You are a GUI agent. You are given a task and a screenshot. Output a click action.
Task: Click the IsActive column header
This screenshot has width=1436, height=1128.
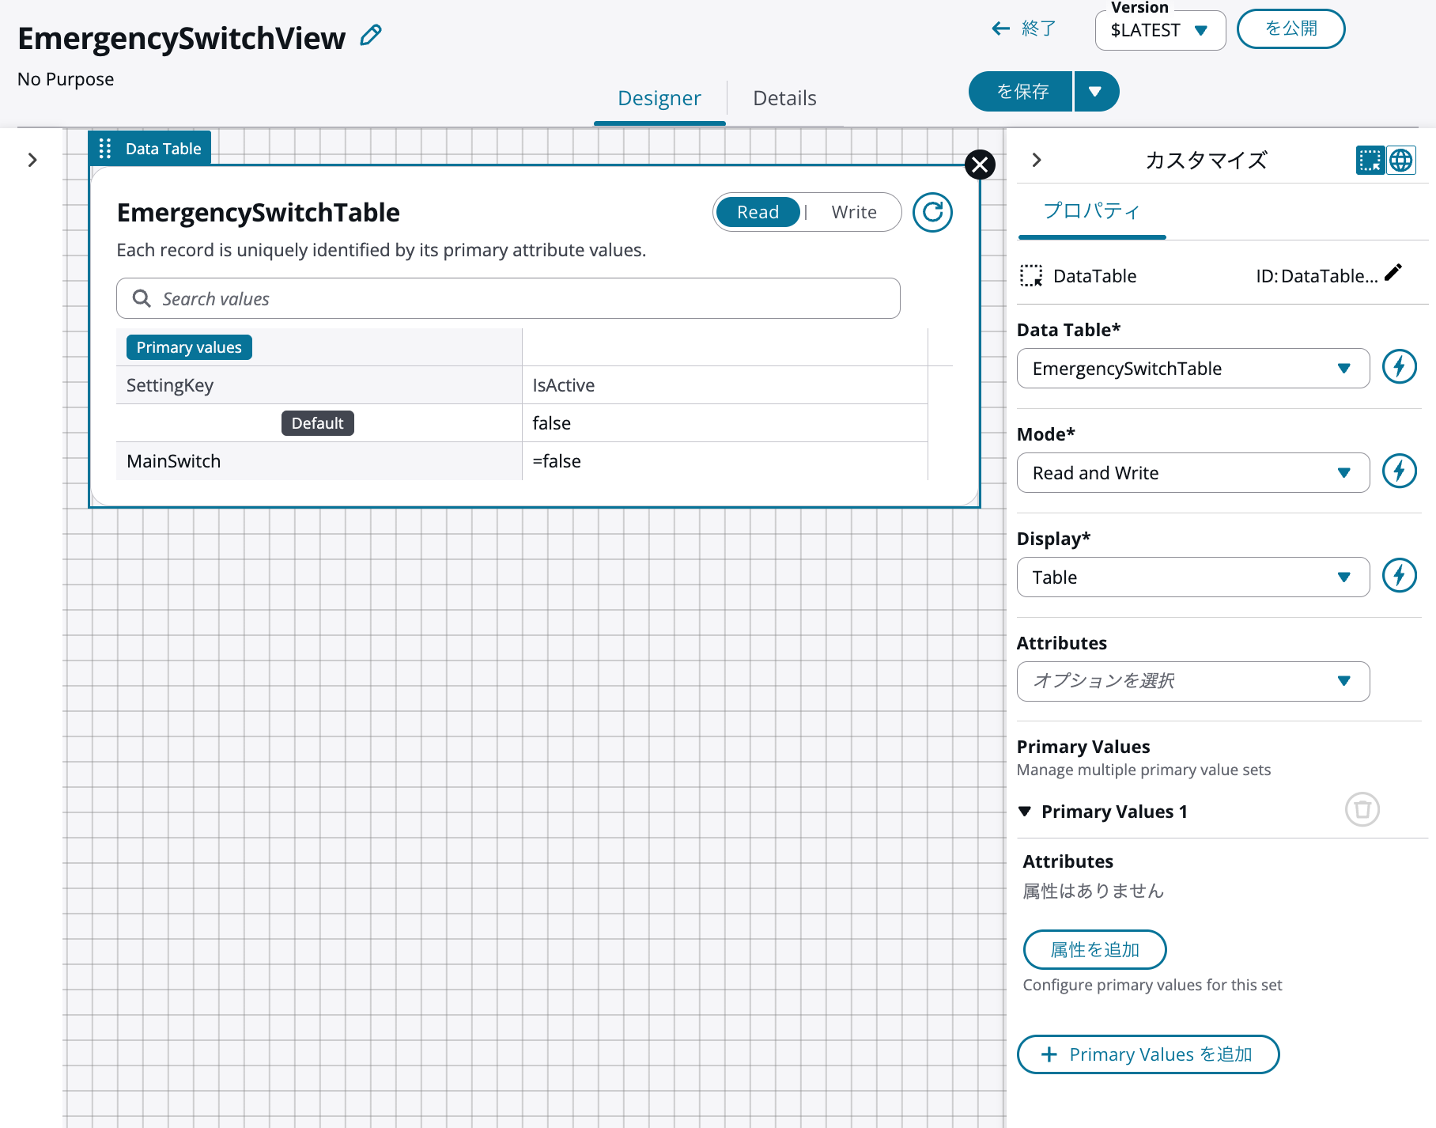click(x=564, y=385)
